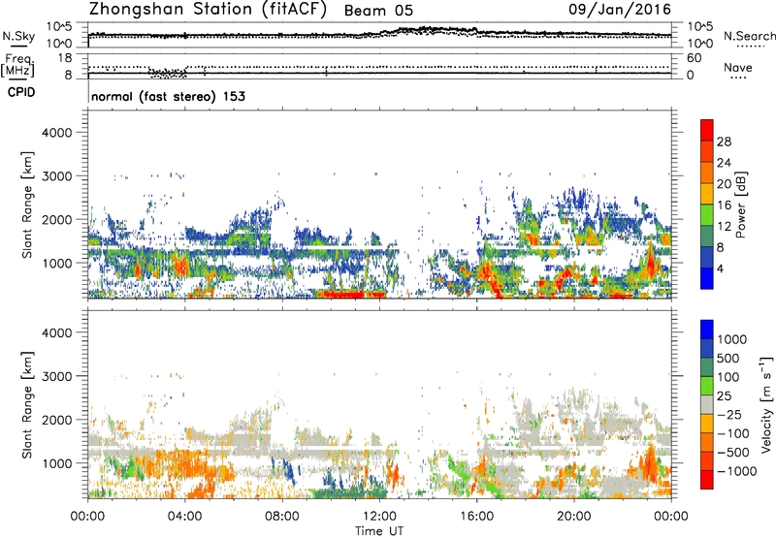Click the "18" frequency axis tick
Screen dimensions: 776x537
65,58
